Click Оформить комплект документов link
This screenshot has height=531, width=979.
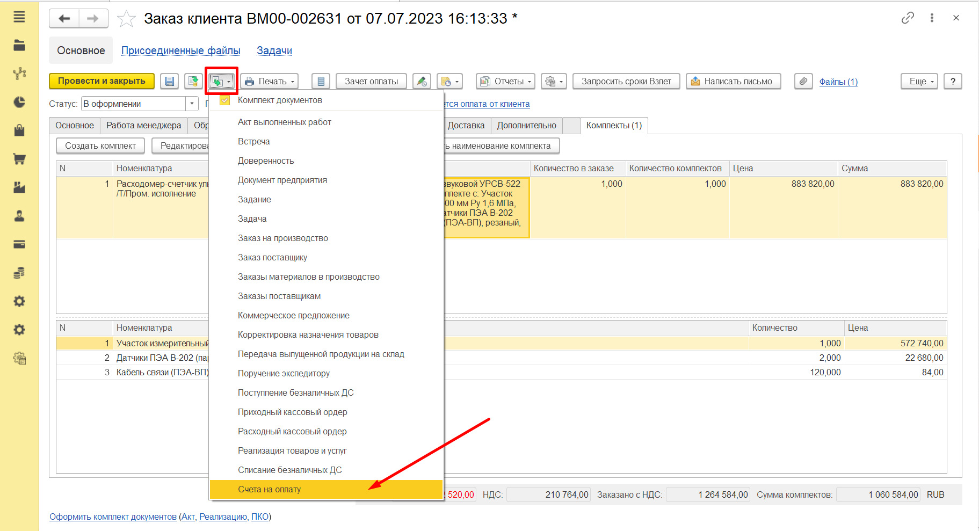(113, 517)
